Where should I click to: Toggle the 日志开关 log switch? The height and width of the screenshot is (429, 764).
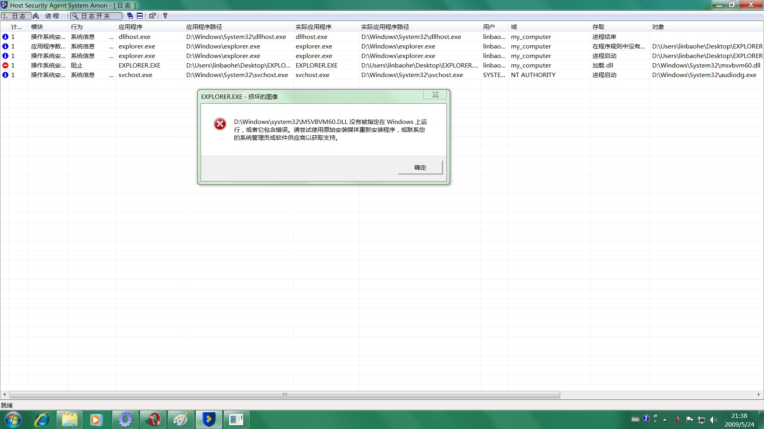(96, 16)
